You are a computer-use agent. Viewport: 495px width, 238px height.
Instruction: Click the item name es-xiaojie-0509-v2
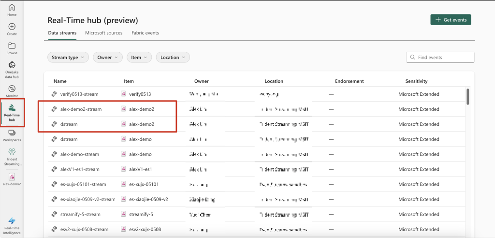(148, 199)
